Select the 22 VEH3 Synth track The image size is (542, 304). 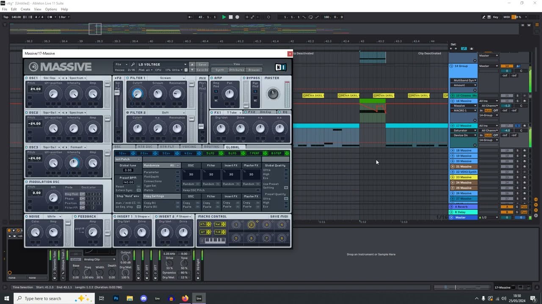[x=466, y=172]
